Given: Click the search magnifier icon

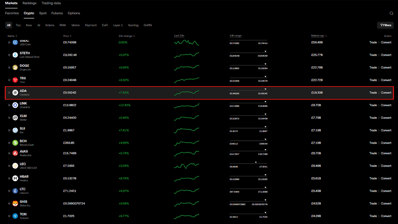Looking at the screenshot, I should coord(391,13).
